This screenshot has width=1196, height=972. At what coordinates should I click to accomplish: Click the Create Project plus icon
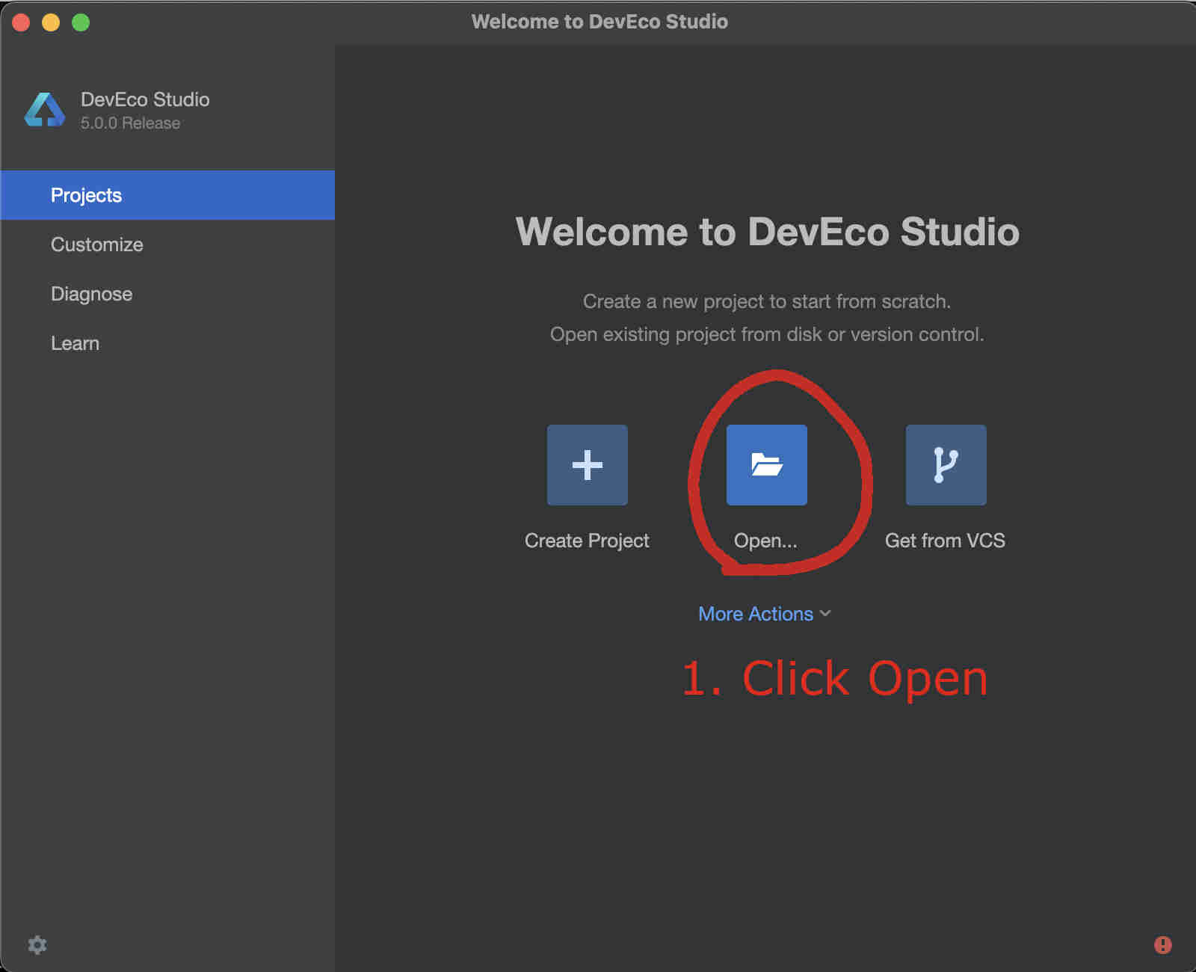click(587, 465)
